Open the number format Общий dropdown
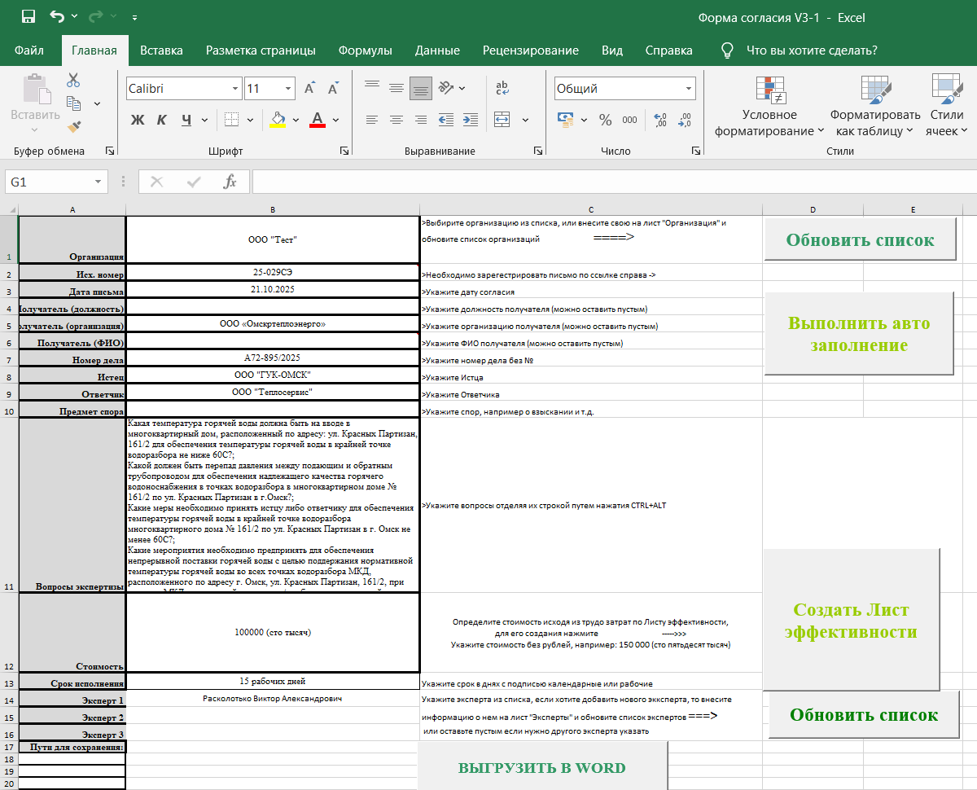The height and width of the screenshot is (790, 977). 689,89
